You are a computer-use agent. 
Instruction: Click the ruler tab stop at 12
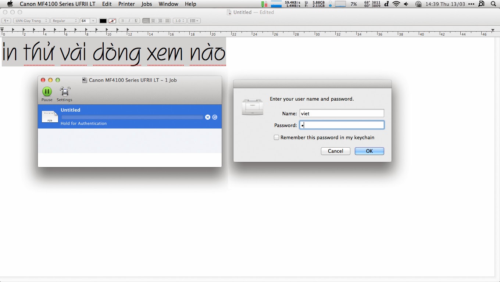point(128,29)
